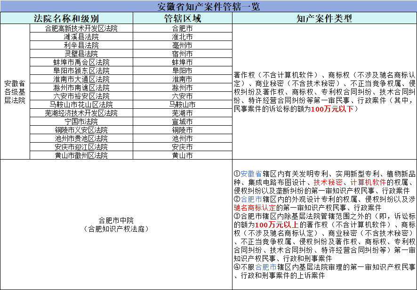Screen dimensions: 417x290
Task: Select the 马鞍山市花山区法院 cell
Action: point(81,105)
